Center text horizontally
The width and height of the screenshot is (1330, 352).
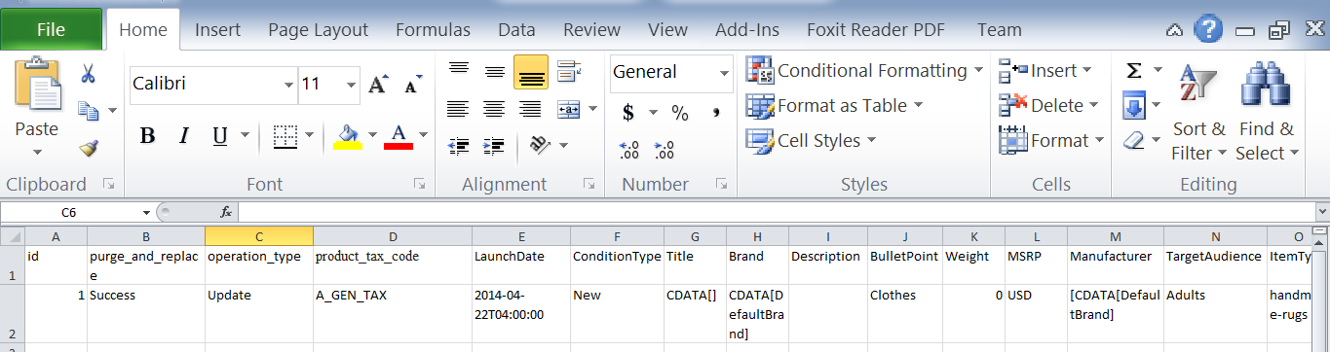click(x=495, y=109)
